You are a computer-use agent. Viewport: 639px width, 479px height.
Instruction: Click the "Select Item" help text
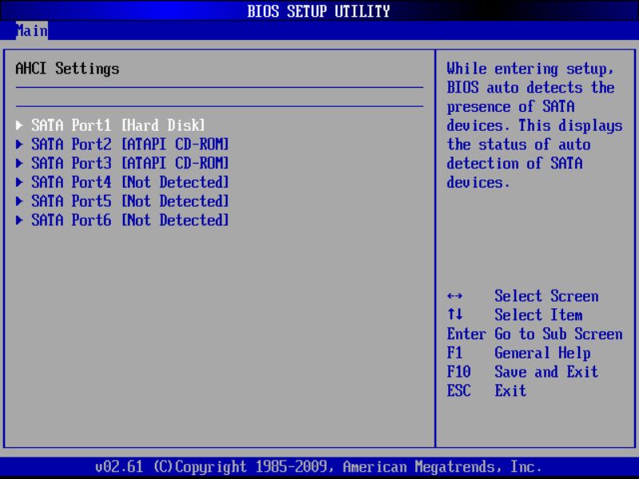(538, 315)
